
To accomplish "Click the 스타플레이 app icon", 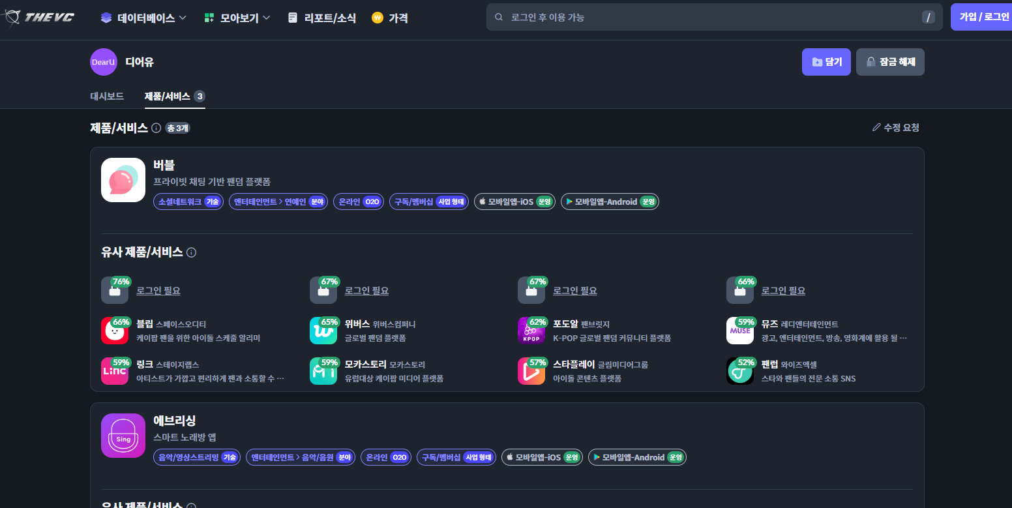I will point(531,371).
